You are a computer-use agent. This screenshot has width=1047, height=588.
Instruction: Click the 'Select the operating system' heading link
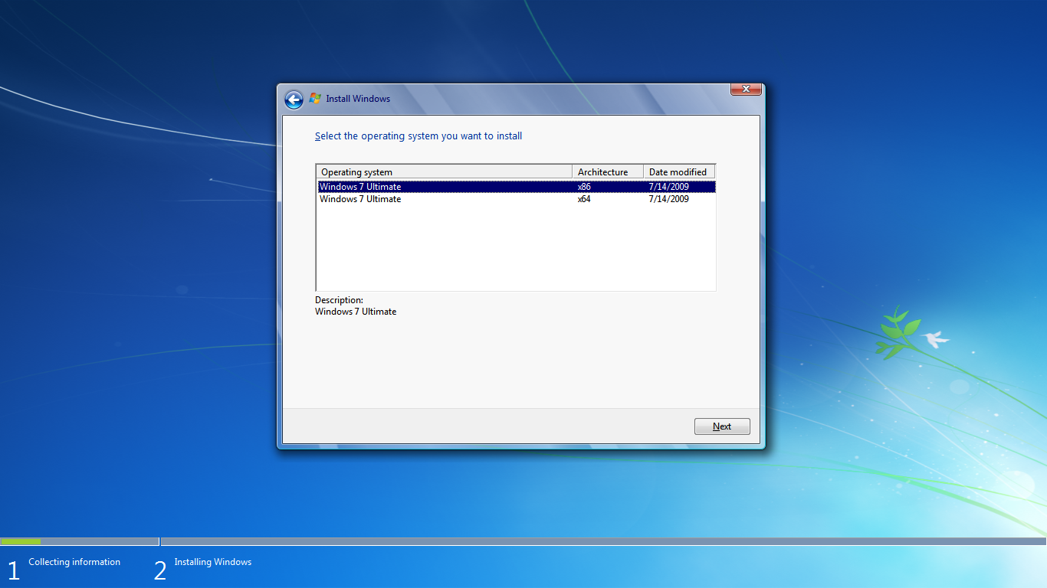click(x=418, y=136)
